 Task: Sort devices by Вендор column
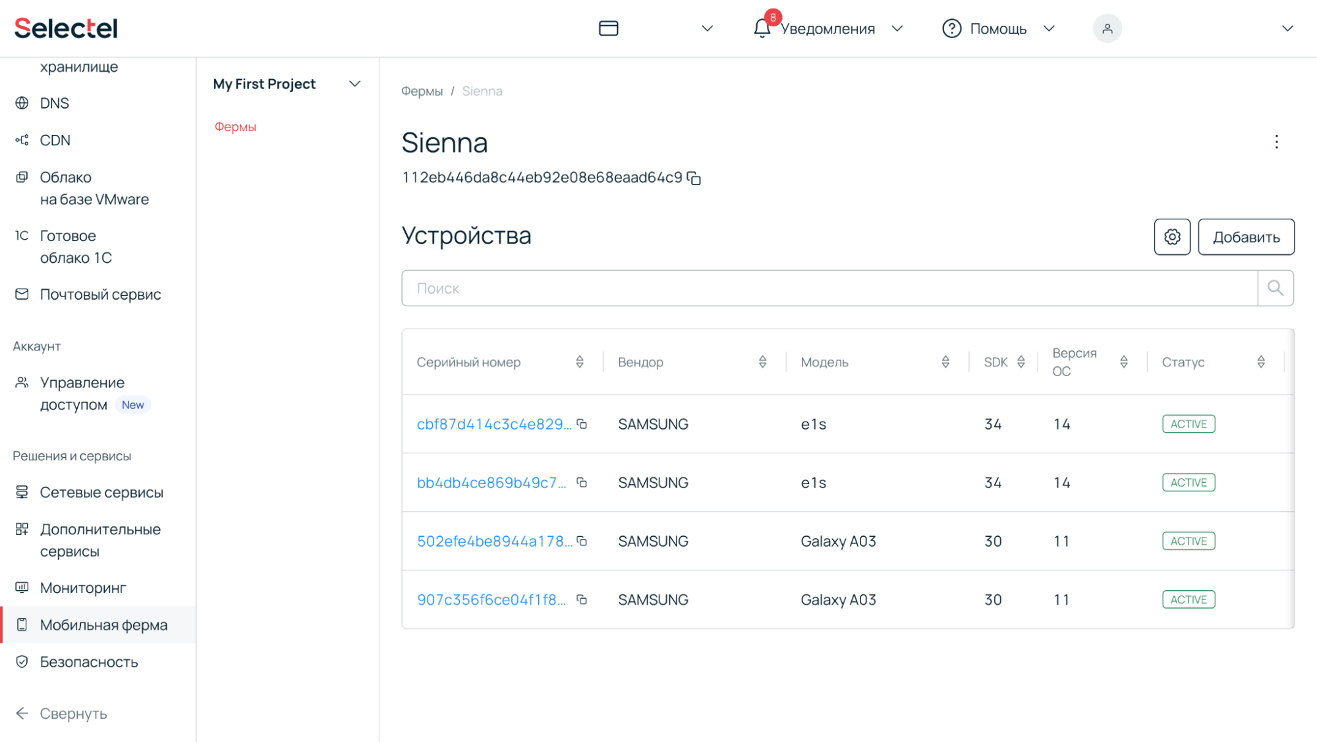(x=762, y=362)
